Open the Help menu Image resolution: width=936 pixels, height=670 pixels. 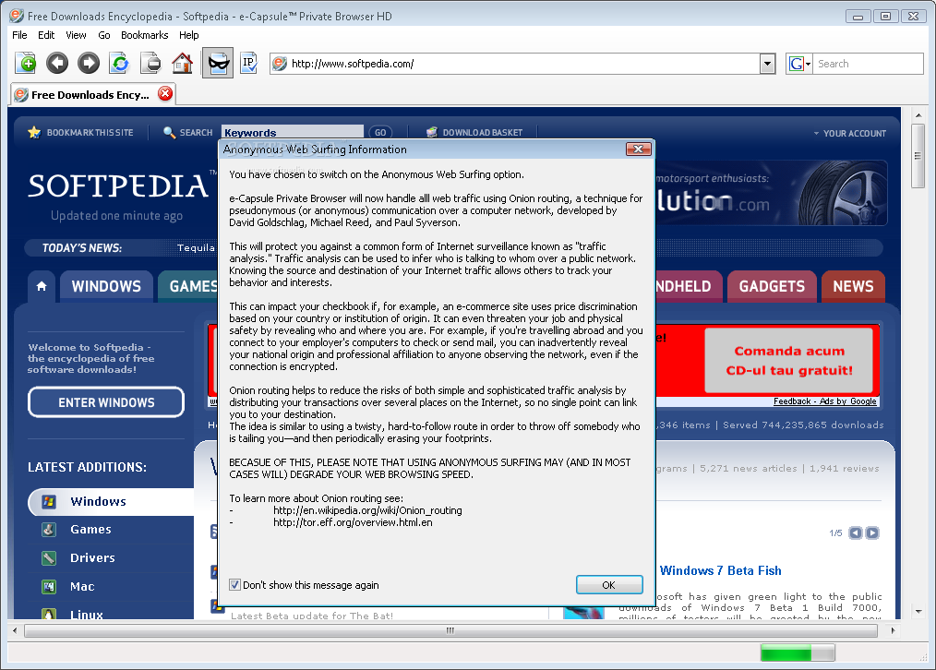coord(188,35)
